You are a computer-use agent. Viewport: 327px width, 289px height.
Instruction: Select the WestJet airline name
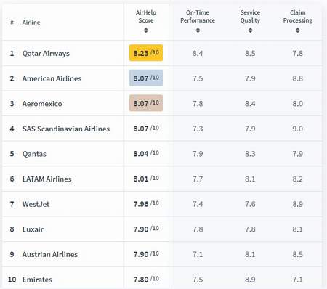pos(36,204)
